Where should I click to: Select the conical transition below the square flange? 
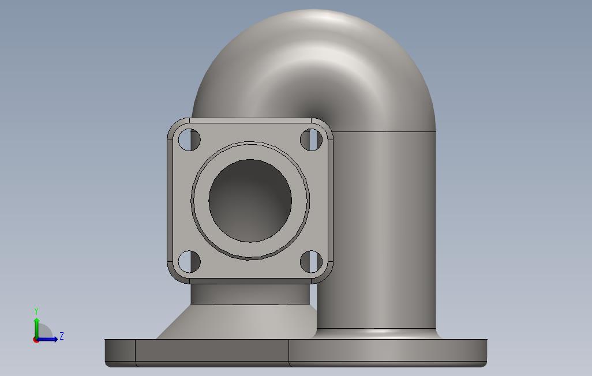pos(236,322)
